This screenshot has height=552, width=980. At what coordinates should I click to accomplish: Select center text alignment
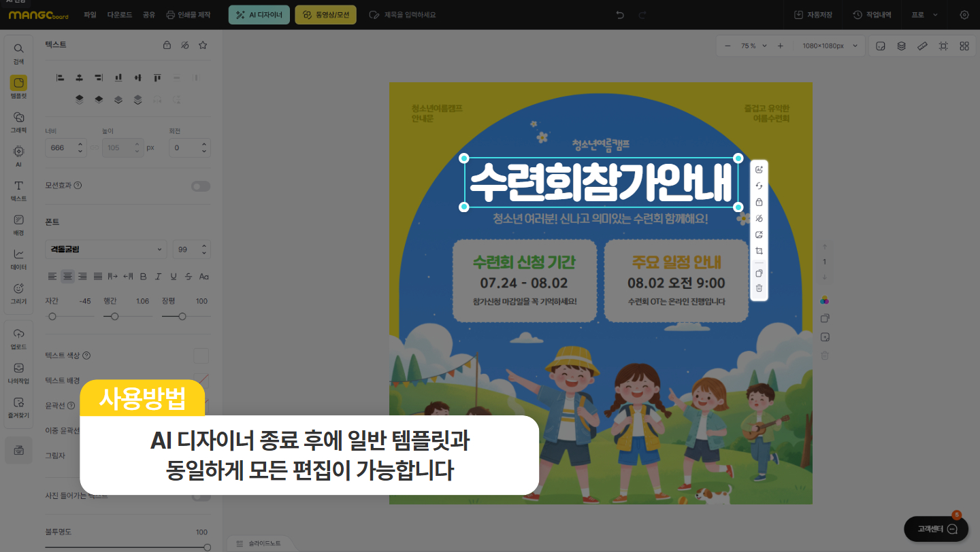click(x=67, y=276)
